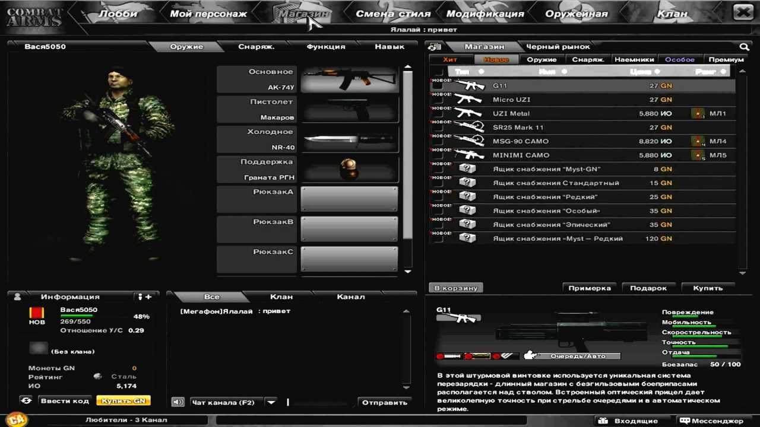Click the Отправить chat button
The image size is (760, 427).
tap(385, 402)
